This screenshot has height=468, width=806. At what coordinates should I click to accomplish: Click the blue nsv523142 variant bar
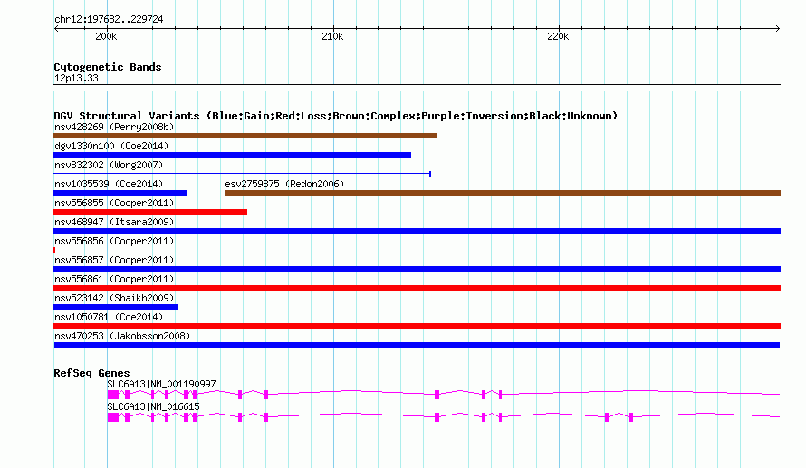tap(116, 307)
